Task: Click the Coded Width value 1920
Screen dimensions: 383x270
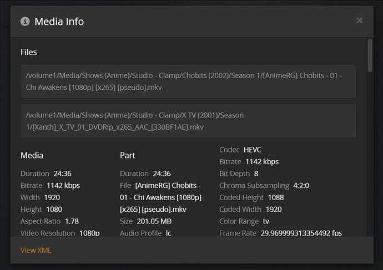Action: tap(274, 209)
